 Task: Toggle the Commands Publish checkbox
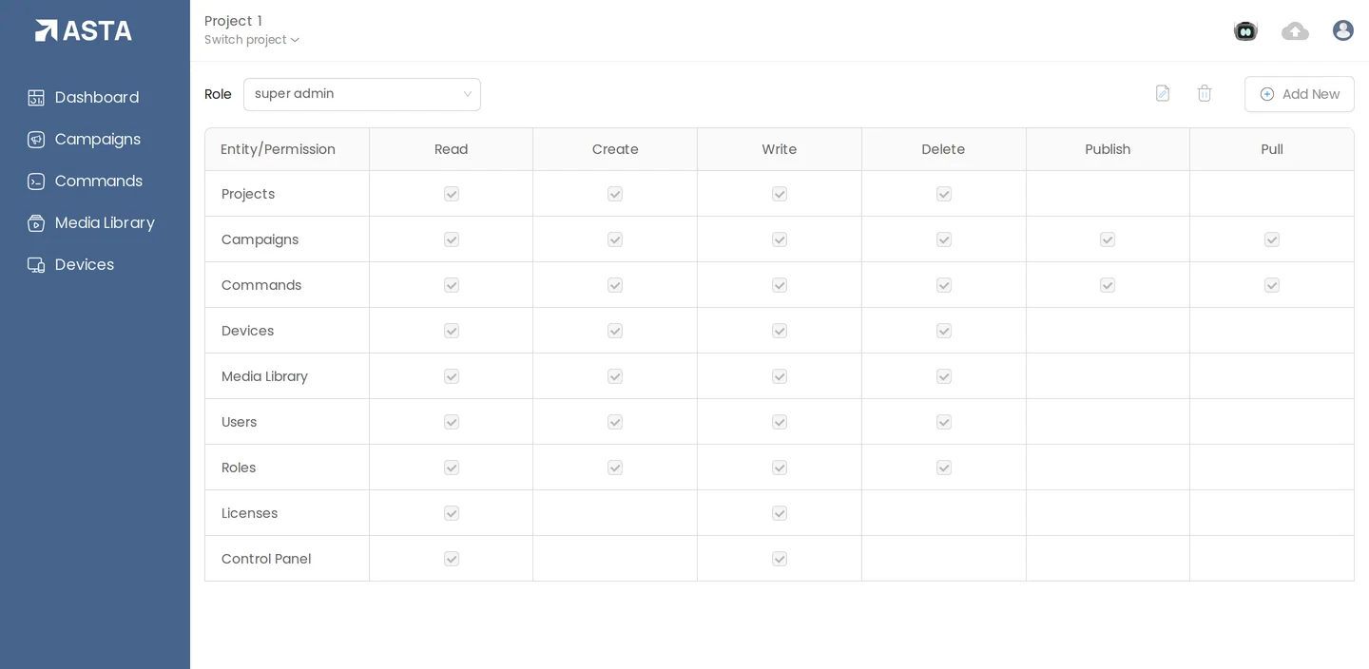click(x=1108, y=285)
